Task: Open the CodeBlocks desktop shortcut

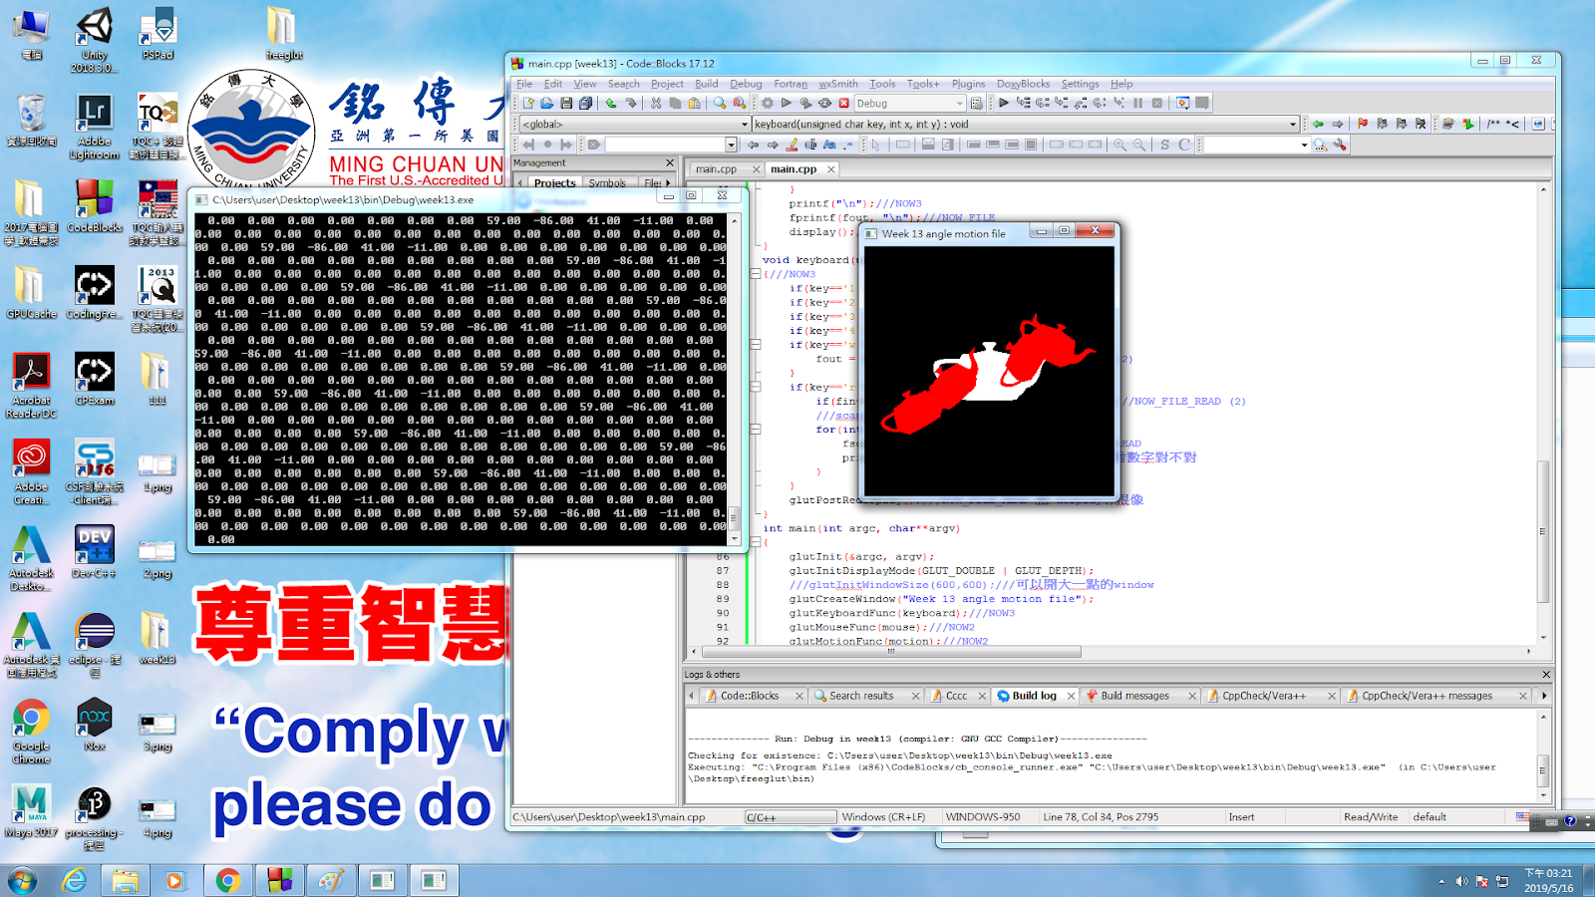Action: (95, 206)
